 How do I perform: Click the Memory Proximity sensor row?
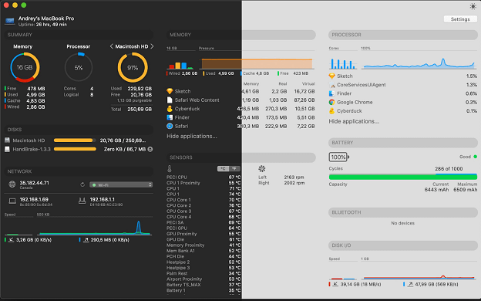click(203, 245)
